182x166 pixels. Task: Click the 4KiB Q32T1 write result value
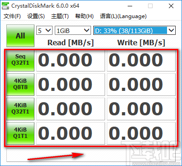(x=141, y=109)
